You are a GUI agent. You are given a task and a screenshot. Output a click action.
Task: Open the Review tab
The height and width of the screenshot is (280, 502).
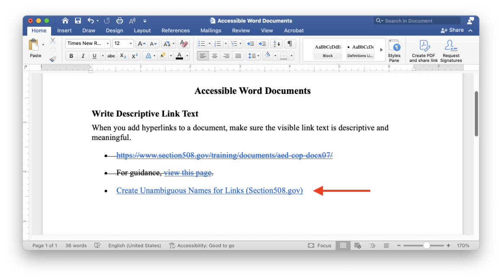click(x=241, y=30)
